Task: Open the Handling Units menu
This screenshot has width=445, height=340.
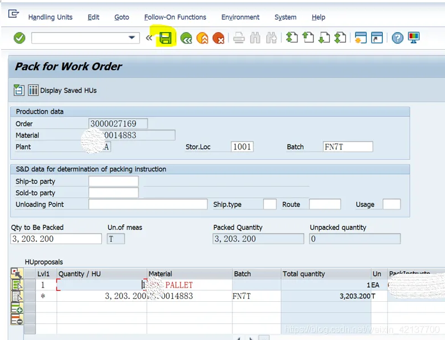Action: [50, 17]
